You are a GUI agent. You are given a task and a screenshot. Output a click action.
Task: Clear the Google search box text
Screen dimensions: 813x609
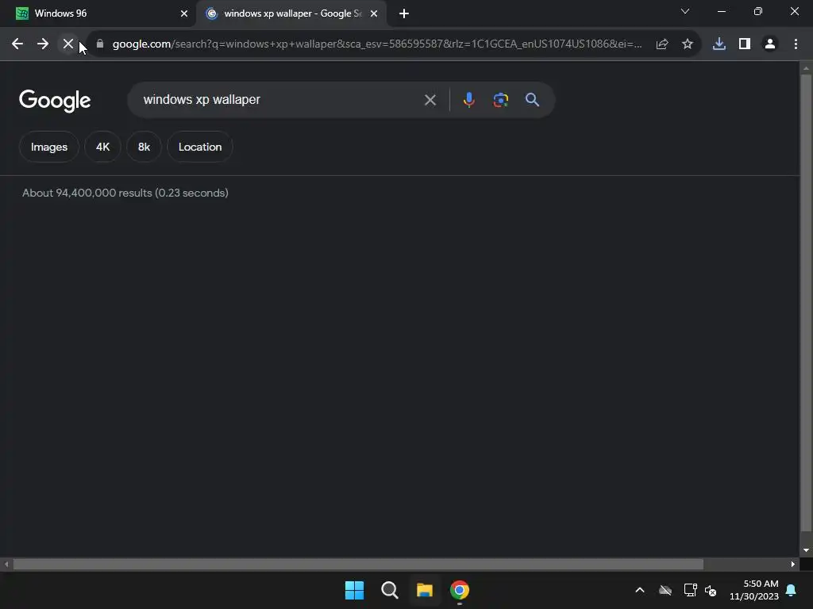(430, 100)
